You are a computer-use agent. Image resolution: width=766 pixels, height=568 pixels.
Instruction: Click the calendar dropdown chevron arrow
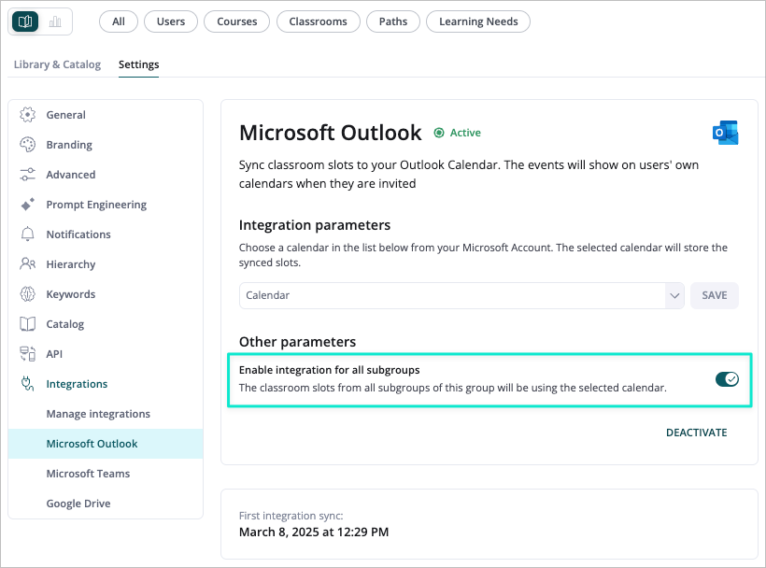pos(674,295)
